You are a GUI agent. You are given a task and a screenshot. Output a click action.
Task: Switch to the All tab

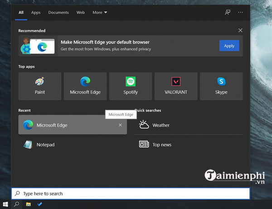coord(21,13)
